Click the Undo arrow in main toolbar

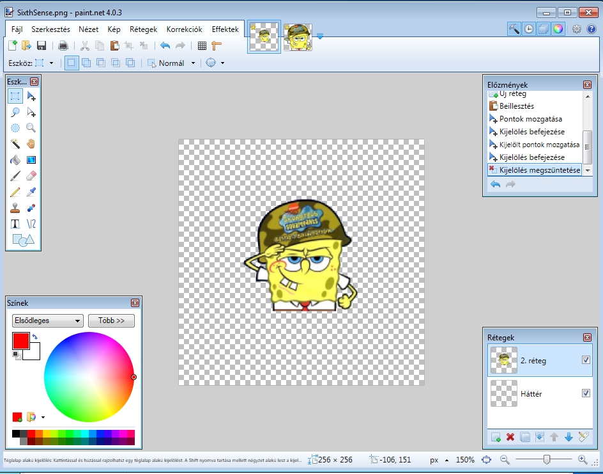tap(165, 45)
